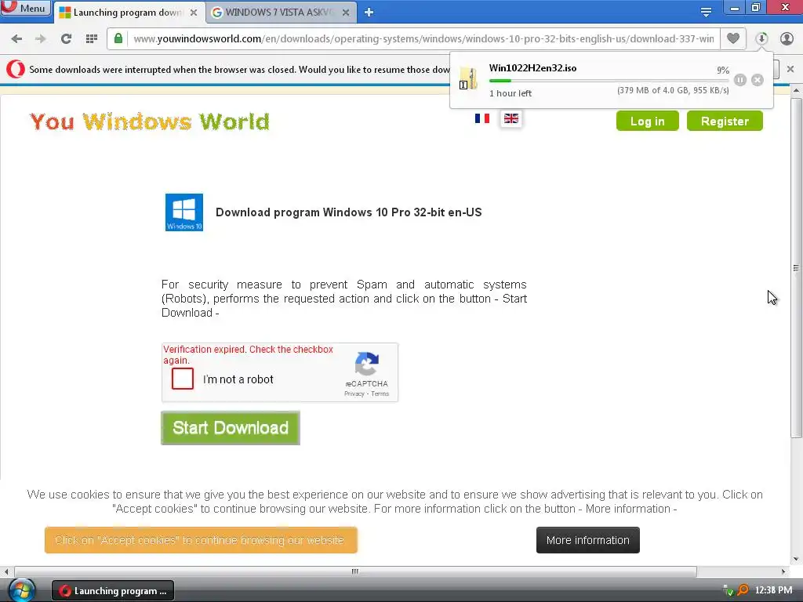This screenshot has width=803, height=602.
Task: Go forward to the next page
Action: (x=41, y=38)
